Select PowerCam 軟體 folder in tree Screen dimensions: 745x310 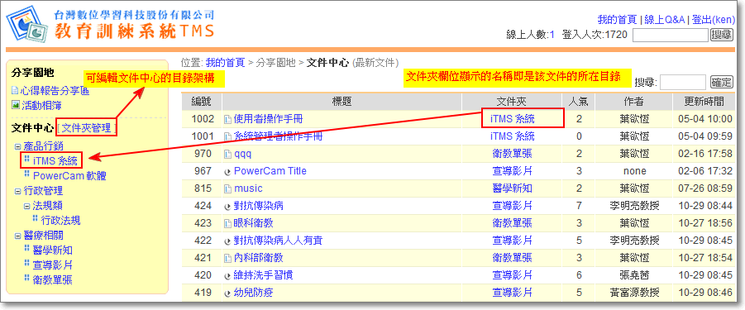pyautogui.click(x=69, y=176)
